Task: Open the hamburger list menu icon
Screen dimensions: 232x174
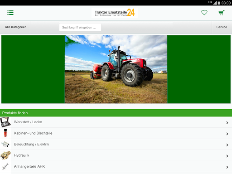Action: [10, 13]
